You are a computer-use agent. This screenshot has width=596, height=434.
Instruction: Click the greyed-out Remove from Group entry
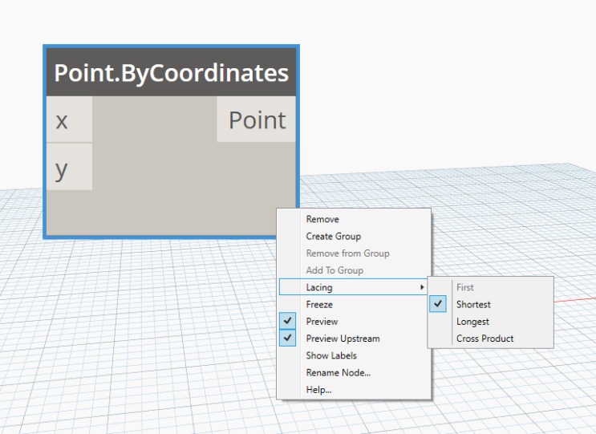pos(347,254)
